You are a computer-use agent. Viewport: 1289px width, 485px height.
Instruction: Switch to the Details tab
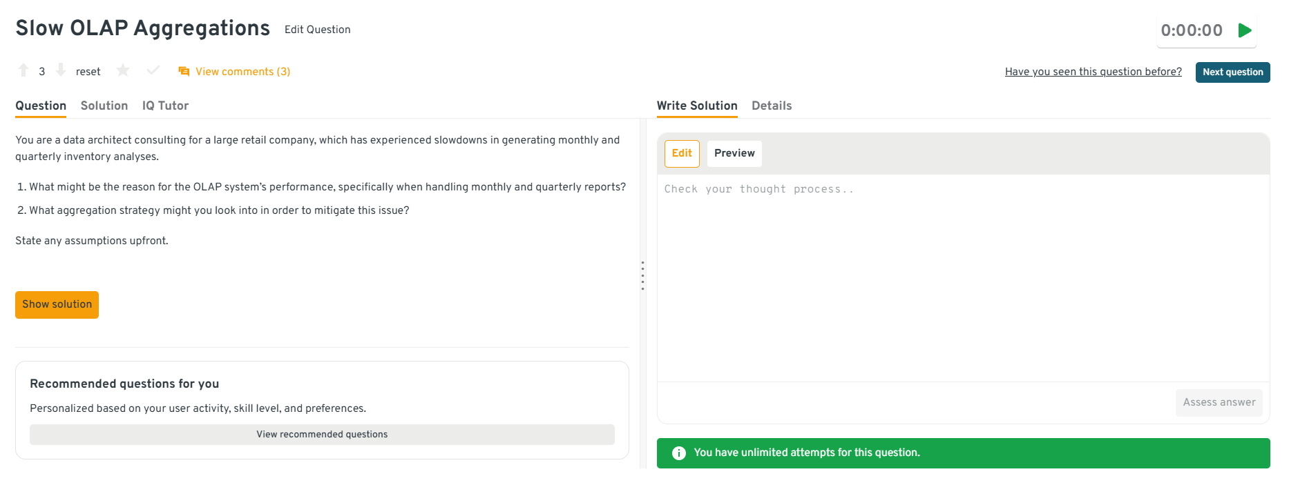pyautogui.click(x=772, y=106)
